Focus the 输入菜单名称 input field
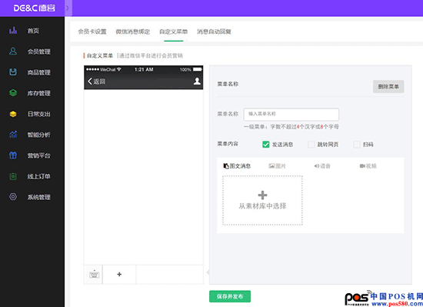This screenshot has width=423, height=307. pyautogui.click(x=291, y=115)
